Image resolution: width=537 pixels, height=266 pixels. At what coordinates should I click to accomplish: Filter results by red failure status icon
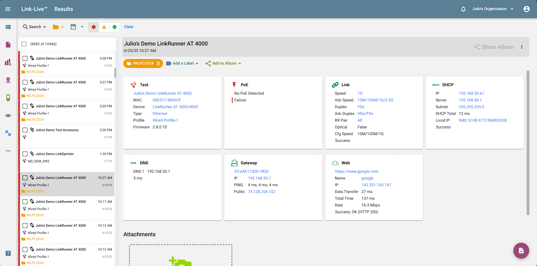tap(94, 27)
